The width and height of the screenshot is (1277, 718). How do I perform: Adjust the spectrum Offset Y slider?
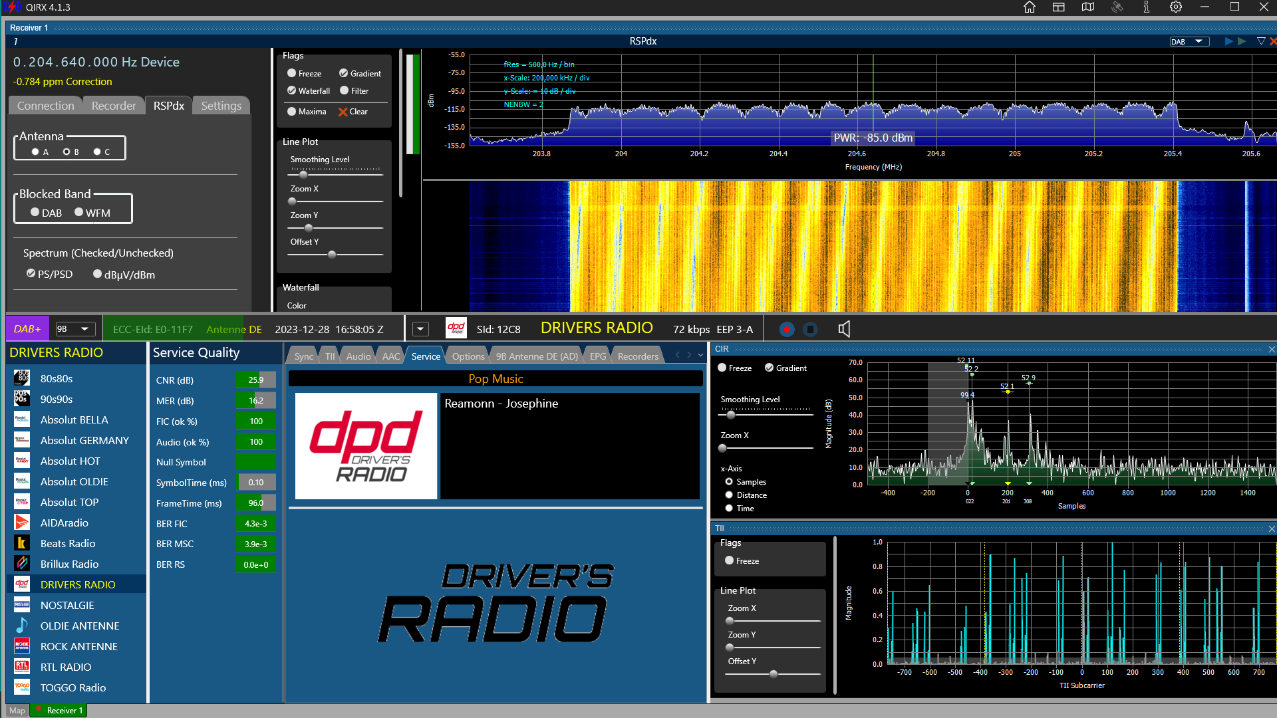point(332,254)
